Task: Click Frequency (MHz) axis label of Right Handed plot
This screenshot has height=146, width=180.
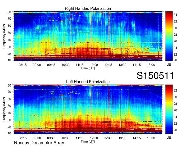Action: (4, 36)
